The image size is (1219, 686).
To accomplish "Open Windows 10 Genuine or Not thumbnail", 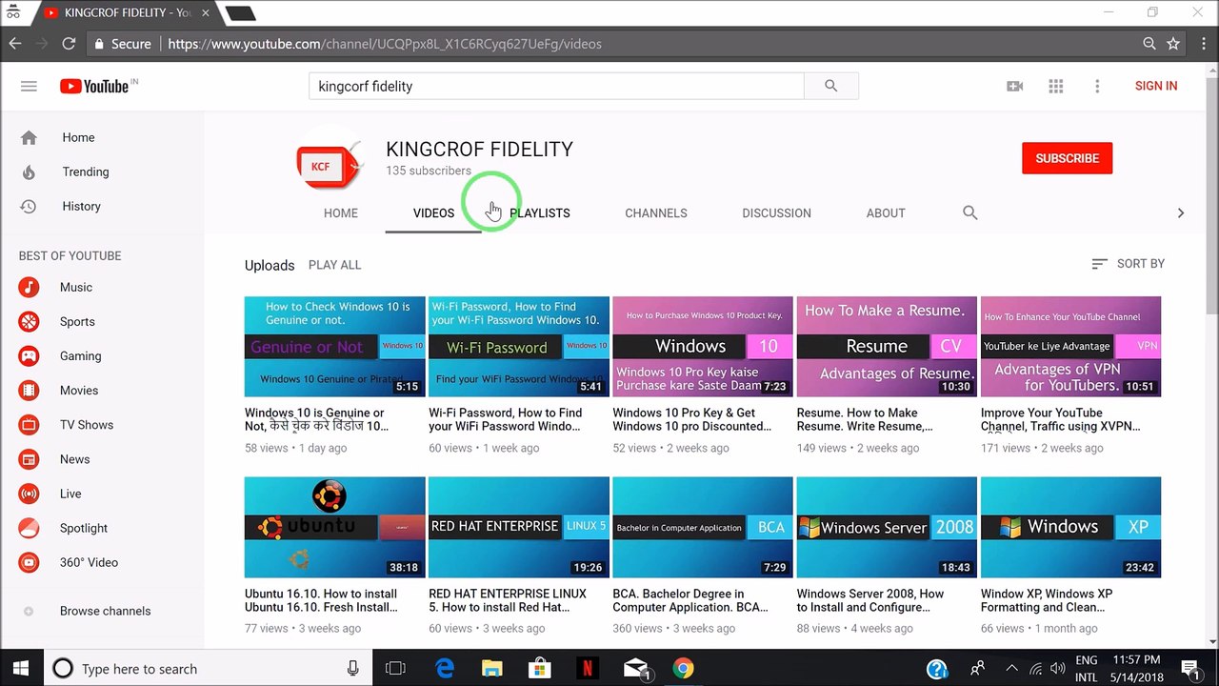I will point(334,346).
